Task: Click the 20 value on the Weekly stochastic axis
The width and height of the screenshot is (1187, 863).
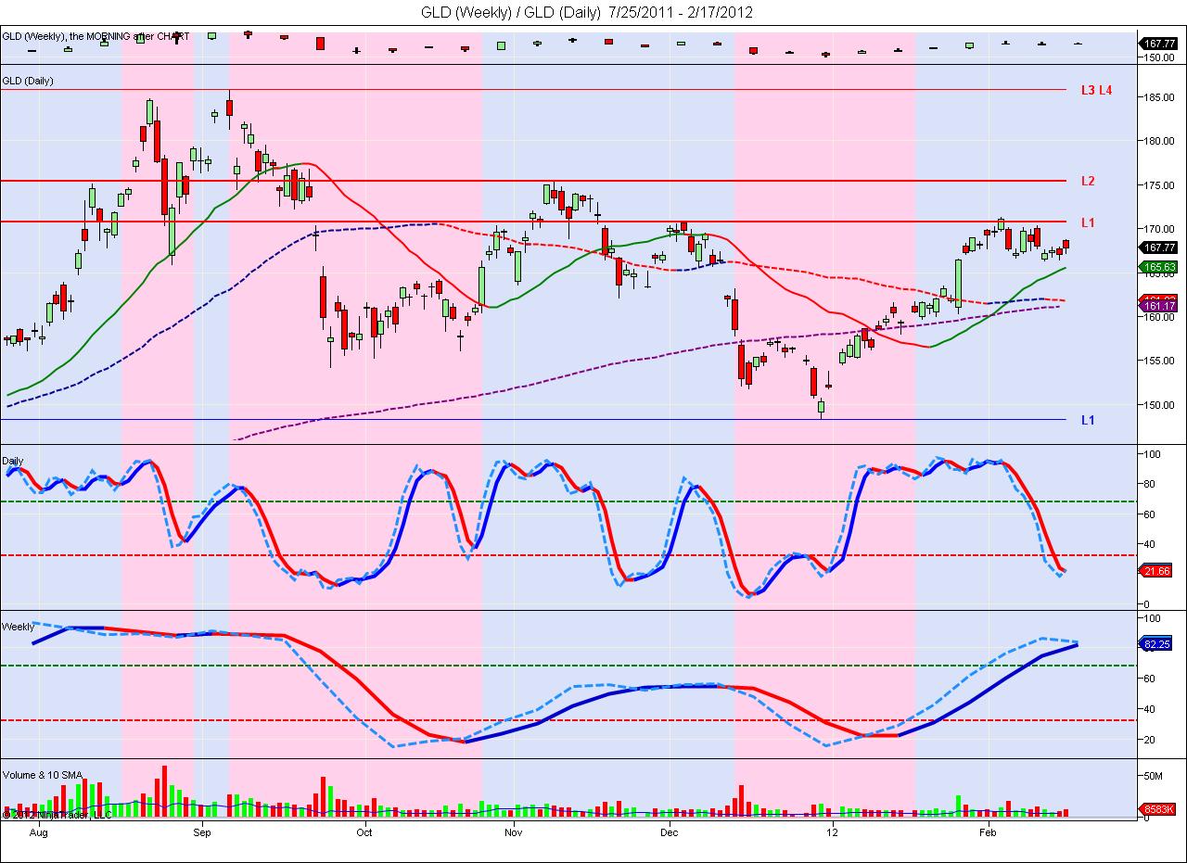Action: (1151, 740)
